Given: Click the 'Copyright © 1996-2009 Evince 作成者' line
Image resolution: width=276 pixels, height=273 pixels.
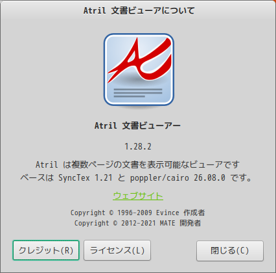Looking at the screenshot, I should pos(137,213).
